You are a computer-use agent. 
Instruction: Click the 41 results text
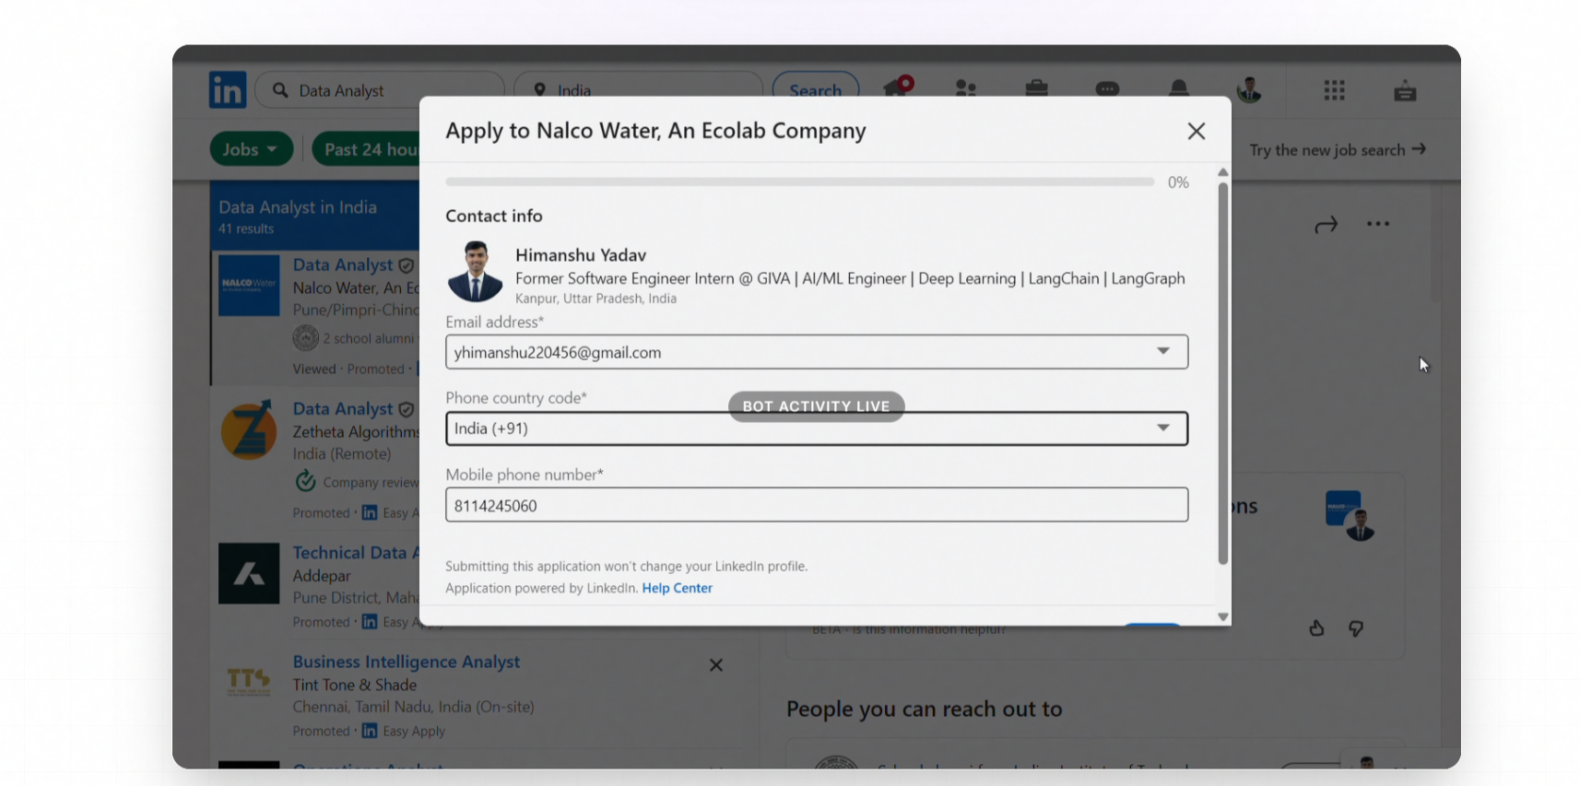click(246, 229)
